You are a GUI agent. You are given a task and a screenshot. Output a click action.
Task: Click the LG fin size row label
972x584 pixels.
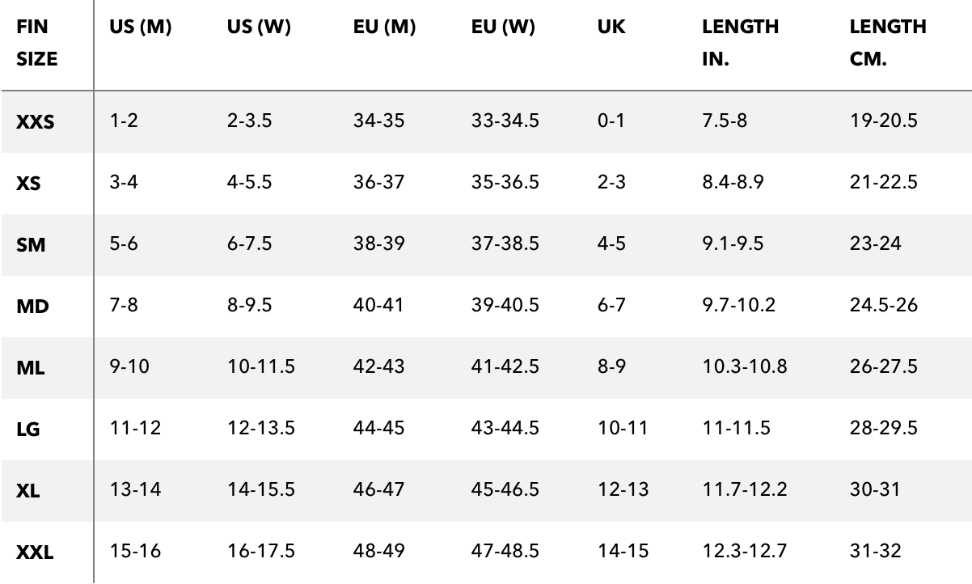28,430
